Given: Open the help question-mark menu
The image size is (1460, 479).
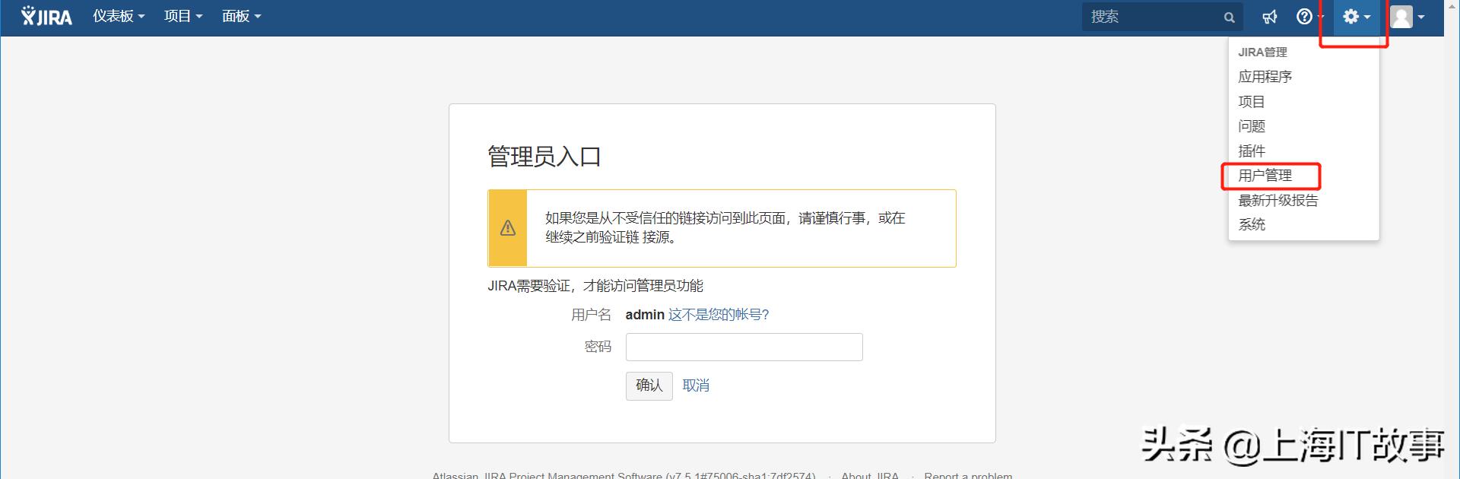Looking at the screenshot, I should coord(1309,17).
